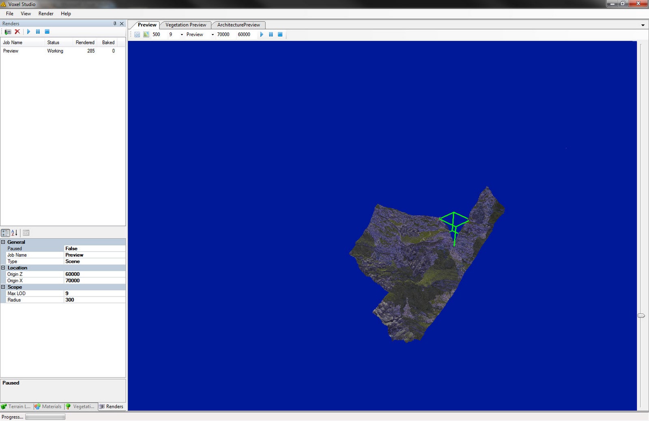Sort properties alphabetically
The width and height of the screenshot is (649, 421).
coord(14,232)
